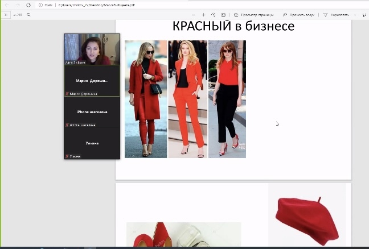The width and height of the screenshot is (369, 249).
Task: Click photo of red blouse with black trousers
Action: (x=227, y=99)
